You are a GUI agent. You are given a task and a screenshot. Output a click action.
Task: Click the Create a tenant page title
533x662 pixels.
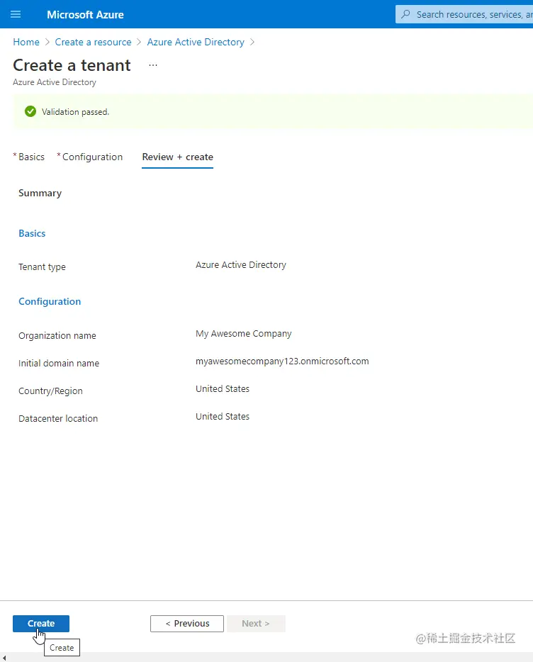[x=72, y=65]
